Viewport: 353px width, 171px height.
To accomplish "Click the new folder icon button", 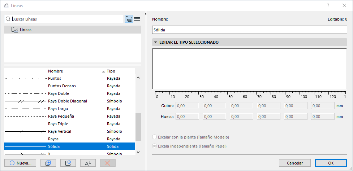I will [68, 163].
